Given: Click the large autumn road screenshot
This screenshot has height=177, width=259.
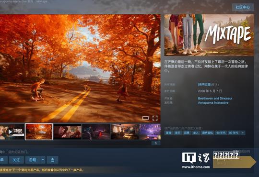Looking at the screenshot, I should (80, 68).
